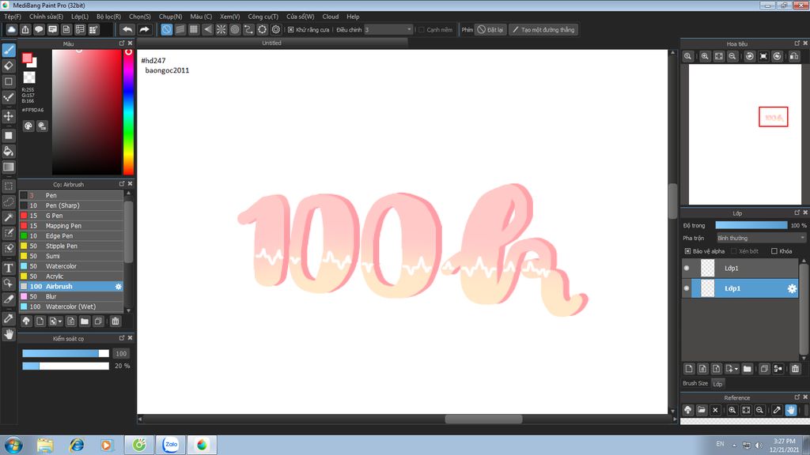Image resolution: width=810 pixels, height=455 pixels.
Task: Toggle Bảo vệ alpha checkbox
Action: (x=687, y=251)
